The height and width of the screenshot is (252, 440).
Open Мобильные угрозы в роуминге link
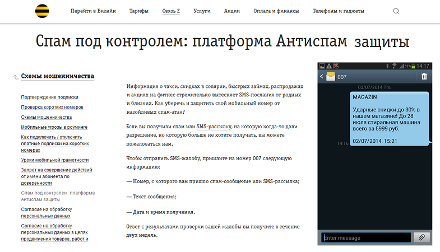pos(54,127)
